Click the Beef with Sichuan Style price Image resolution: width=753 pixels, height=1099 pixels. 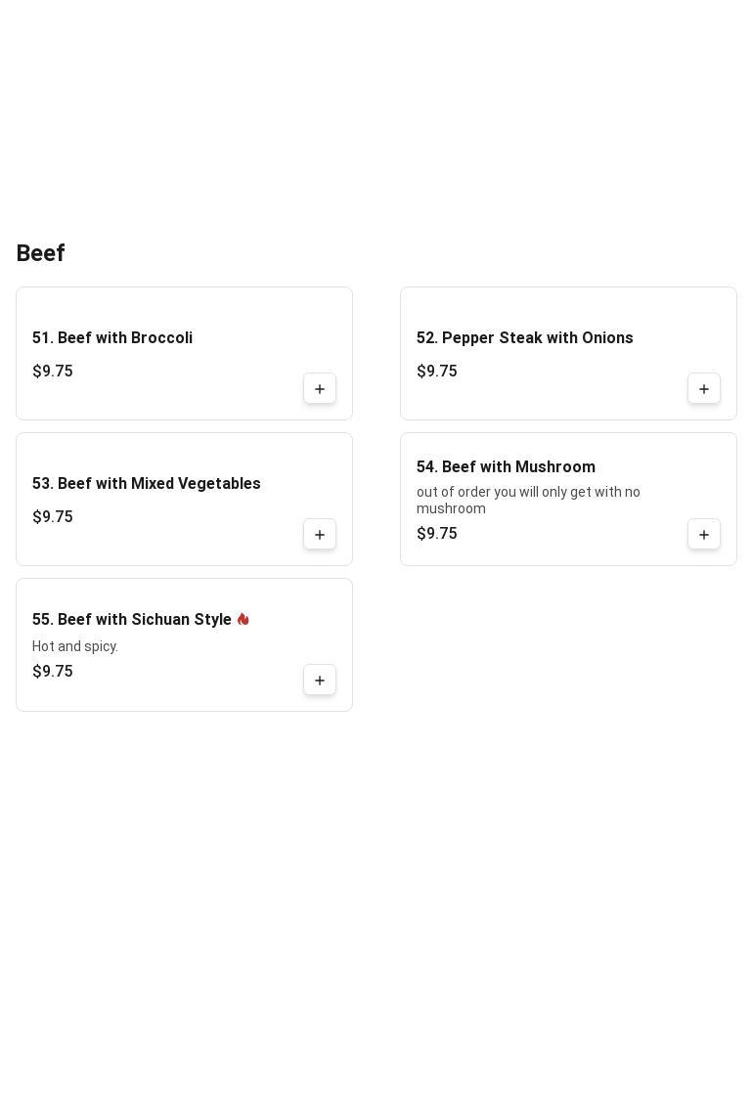click(53, 671)
